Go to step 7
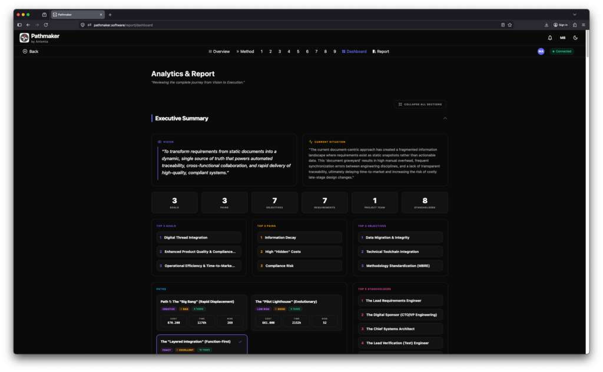 316,52
